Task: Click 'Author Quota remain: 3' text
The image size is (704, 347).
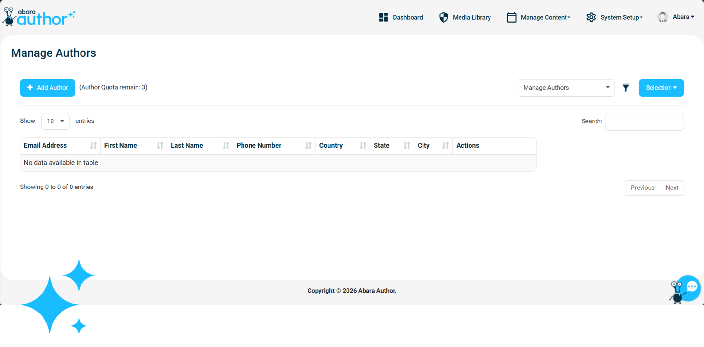Action: (x=113, y=87)
